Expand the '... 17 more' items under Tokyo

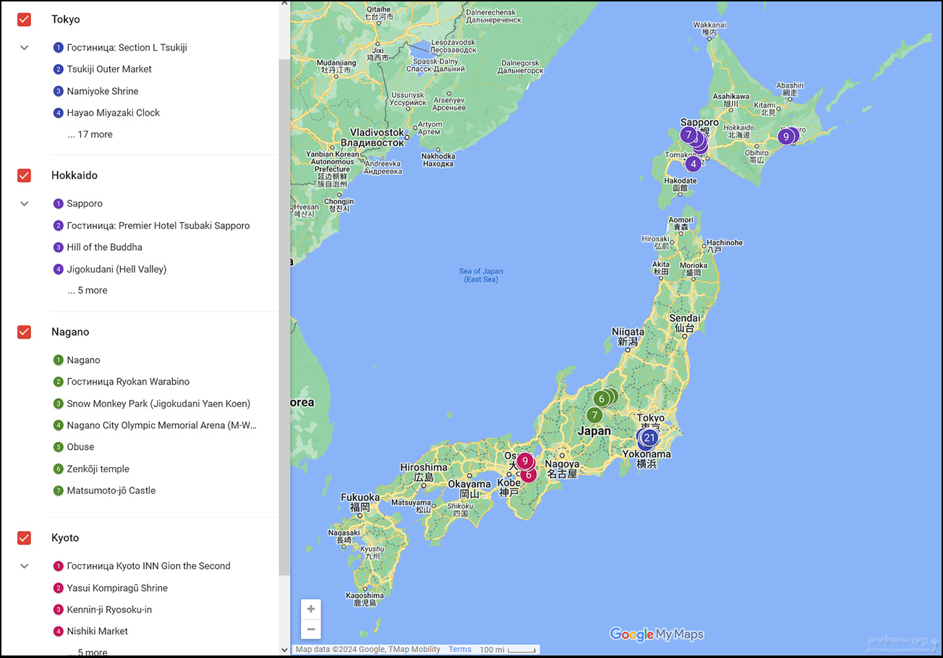click(90, 134)
